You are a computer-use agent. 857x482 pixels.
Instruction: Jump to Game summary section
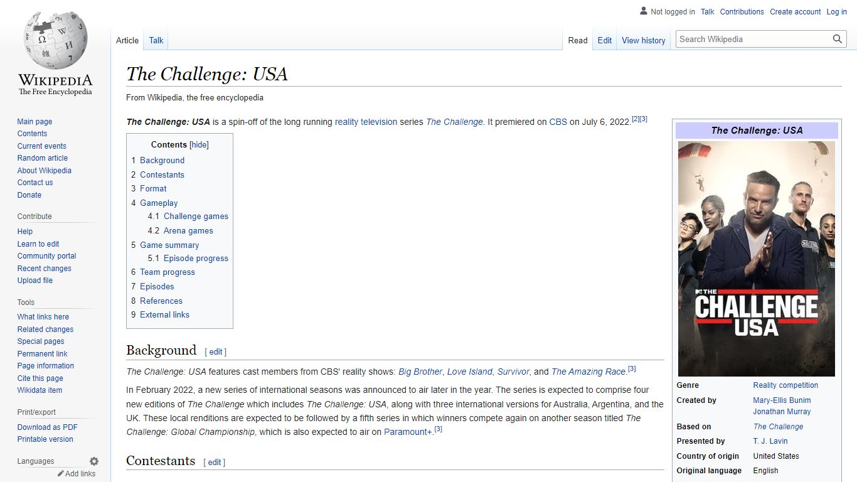tap(169, 245)
